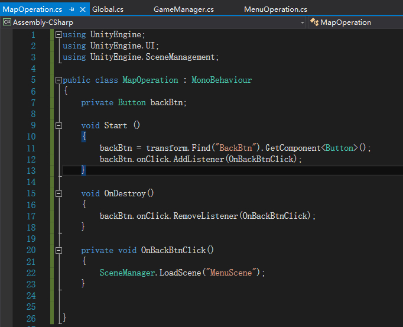Collapse the Start method region
Viewport: 403px width, 327px height.
click(x=58, y=125)
